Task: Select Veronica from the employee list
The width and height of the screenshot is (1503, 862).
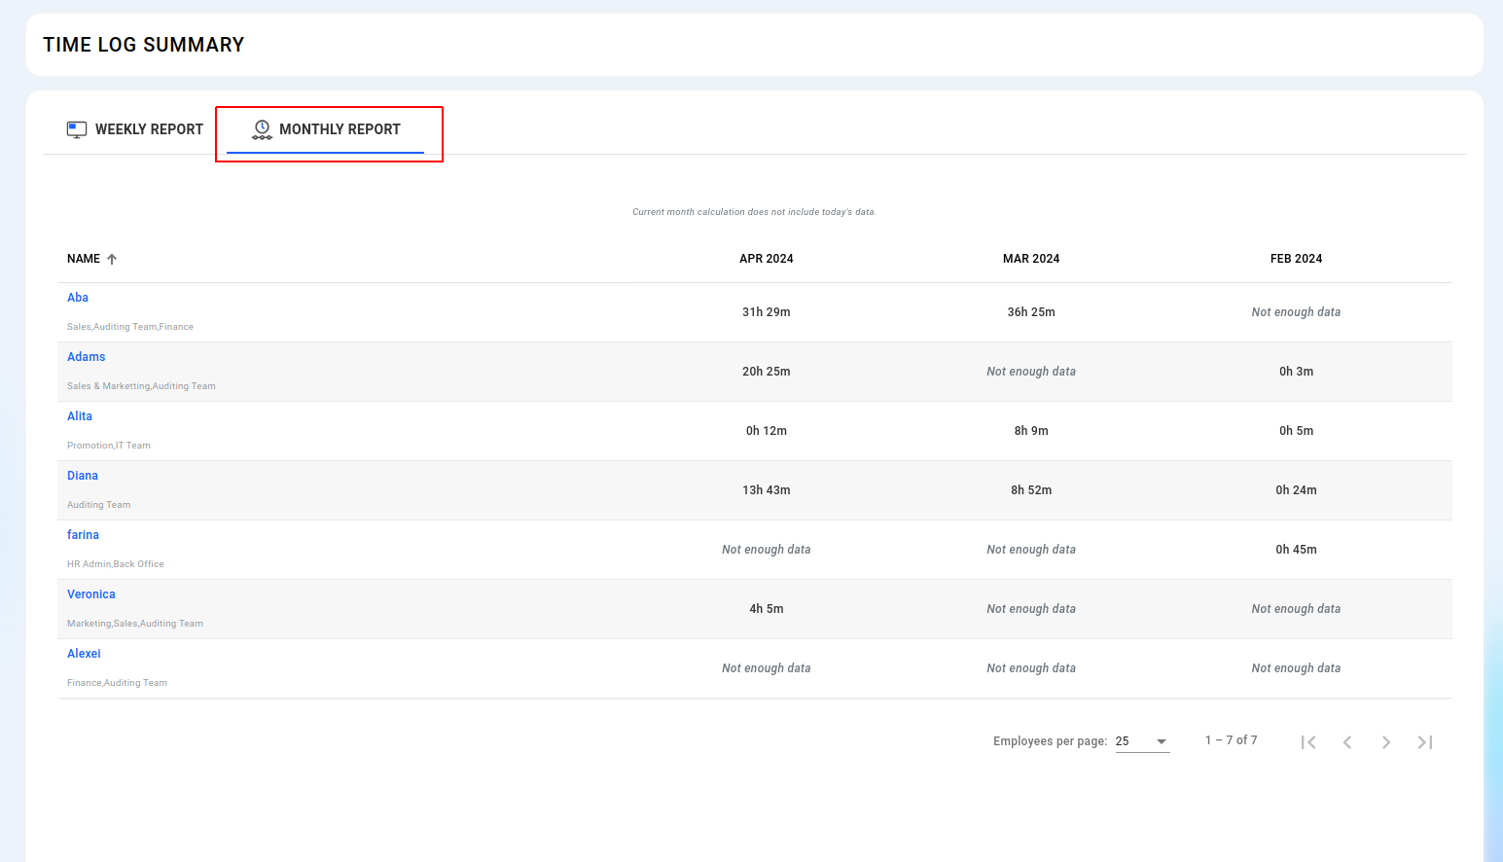Action: [x=91, y=594]
